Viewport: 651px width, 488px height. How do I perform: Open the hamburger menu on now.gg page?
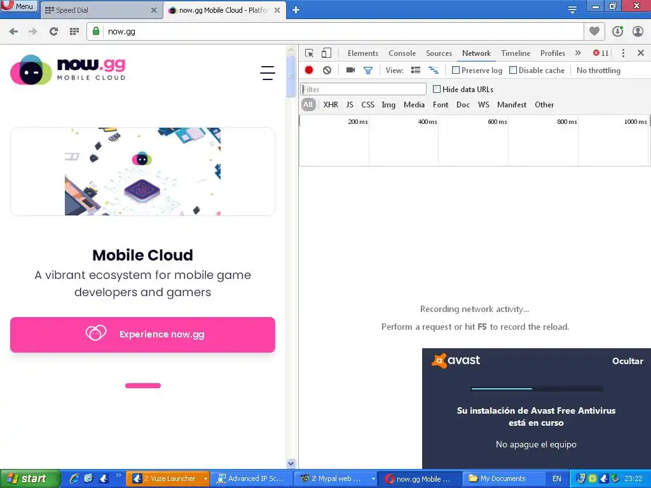point(268,73)
